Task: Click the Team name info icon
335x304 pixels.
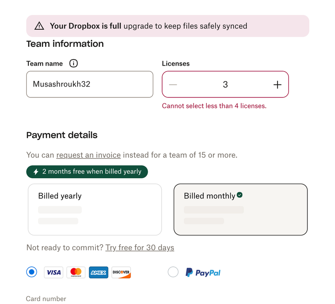Action: pos(73,64)
